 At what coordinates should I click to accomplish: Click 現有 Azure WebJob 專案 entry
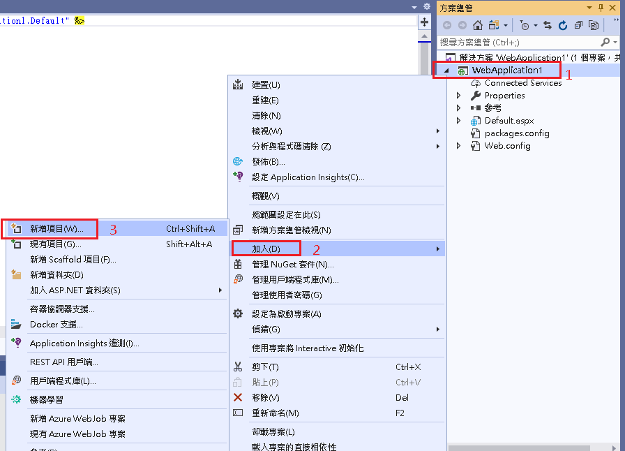point(117,434)
